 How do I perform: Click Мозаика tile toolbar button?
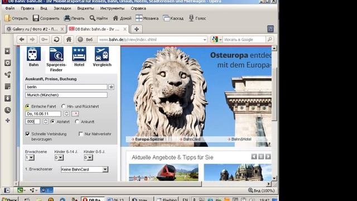click(147, 18)
